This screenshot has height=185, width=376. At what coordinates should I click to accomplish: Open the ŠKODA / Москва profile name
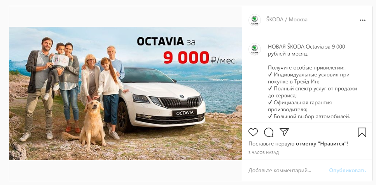287,20
